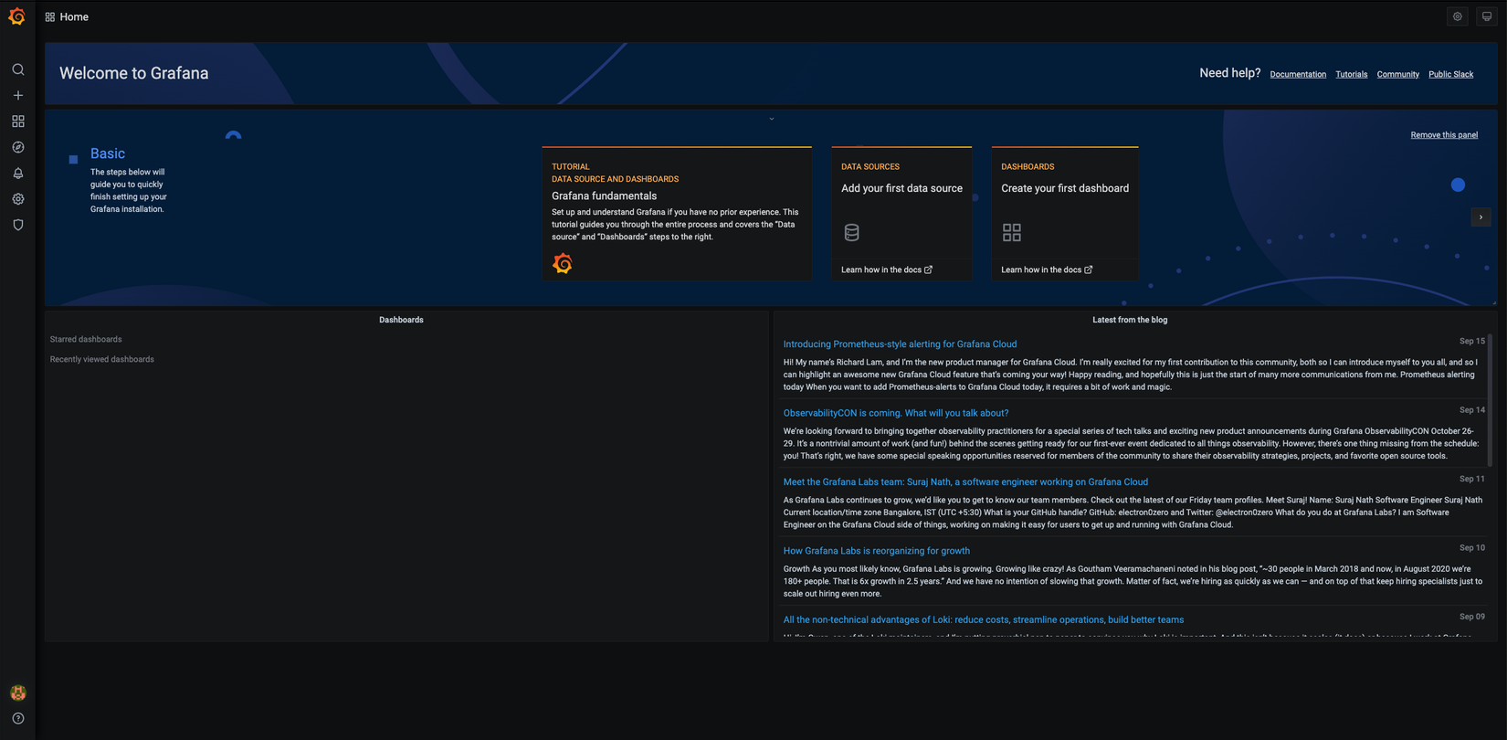Open the Suraj Nath team profile post
The width and height of the screenshot is (1507, 740).
pos(965,482)
